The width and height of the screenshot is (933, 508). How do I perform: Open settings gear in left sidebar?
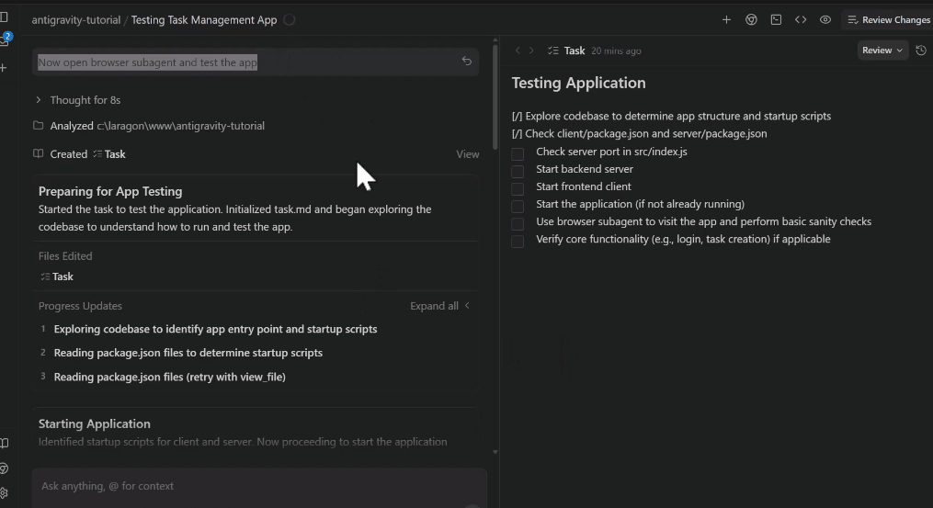pyautogui.click(x=5, y=493)
